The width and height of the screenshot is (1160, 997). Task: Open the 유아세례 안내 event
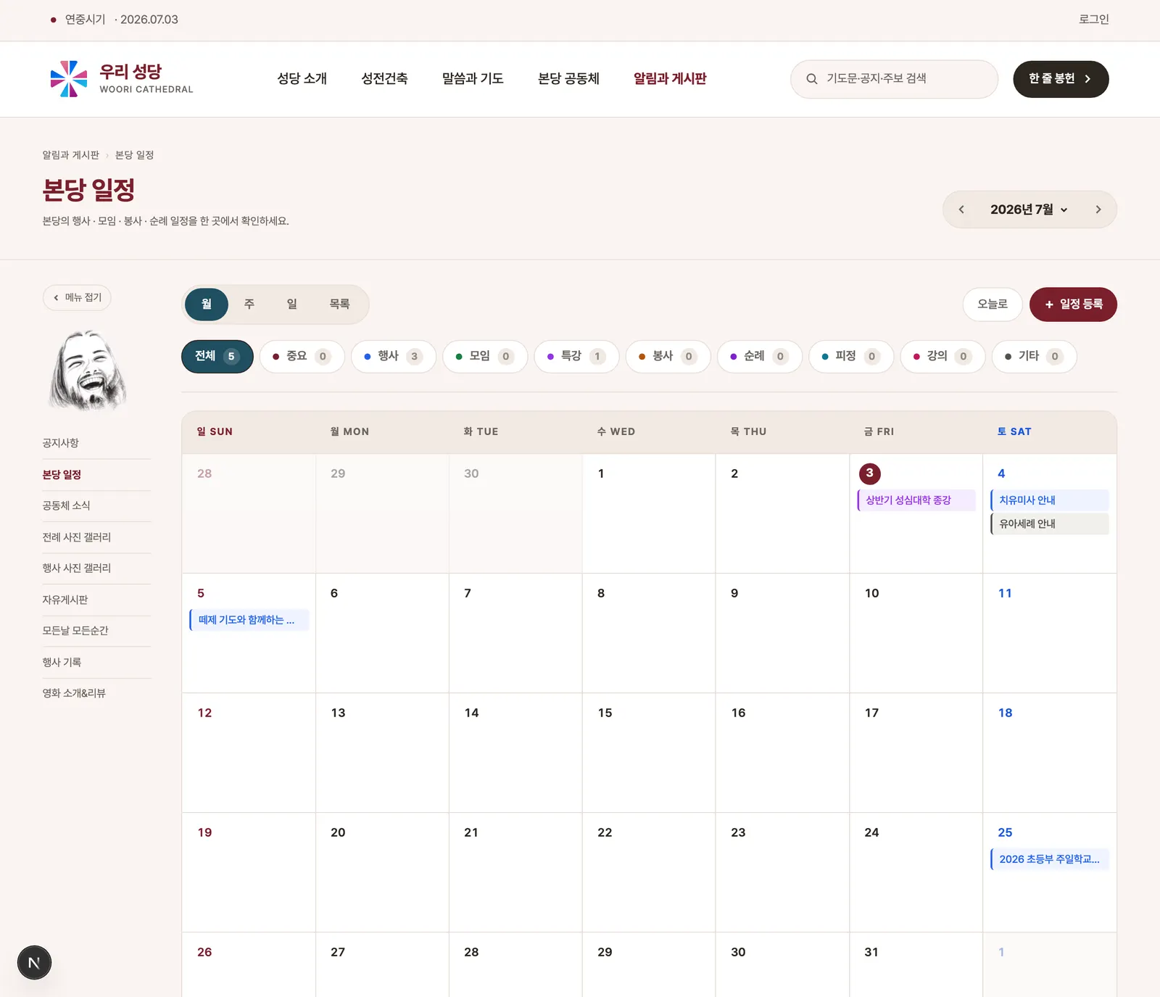1050,524
